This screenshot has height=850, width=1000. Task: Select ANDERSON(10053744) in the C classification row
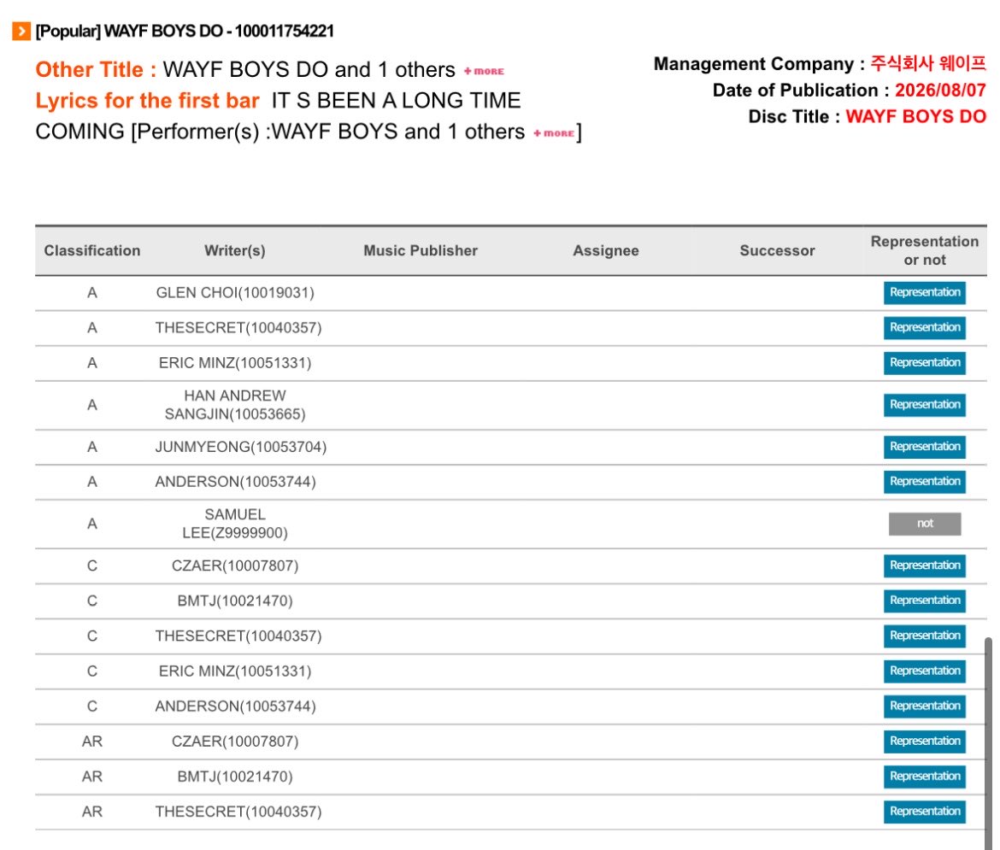pyautogui.click(x=235, y=706)
